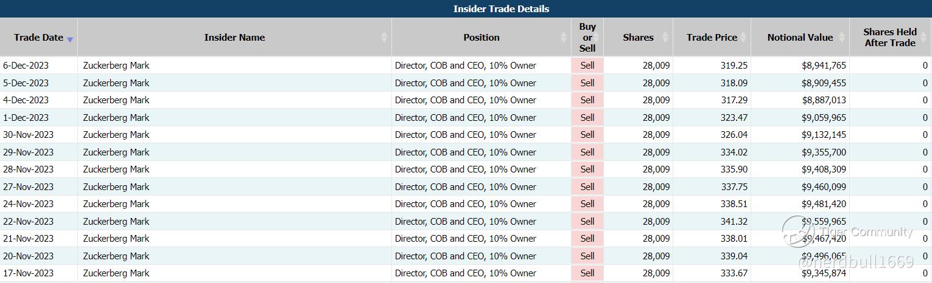Click the Shares column sort arrows

click(x=666, y=38)
